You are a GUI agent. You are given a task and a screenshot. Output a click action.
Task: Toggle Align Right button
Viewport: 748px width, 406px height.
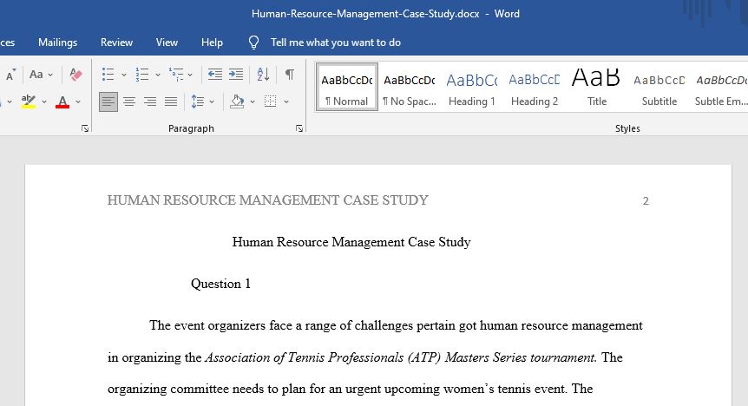150,101
